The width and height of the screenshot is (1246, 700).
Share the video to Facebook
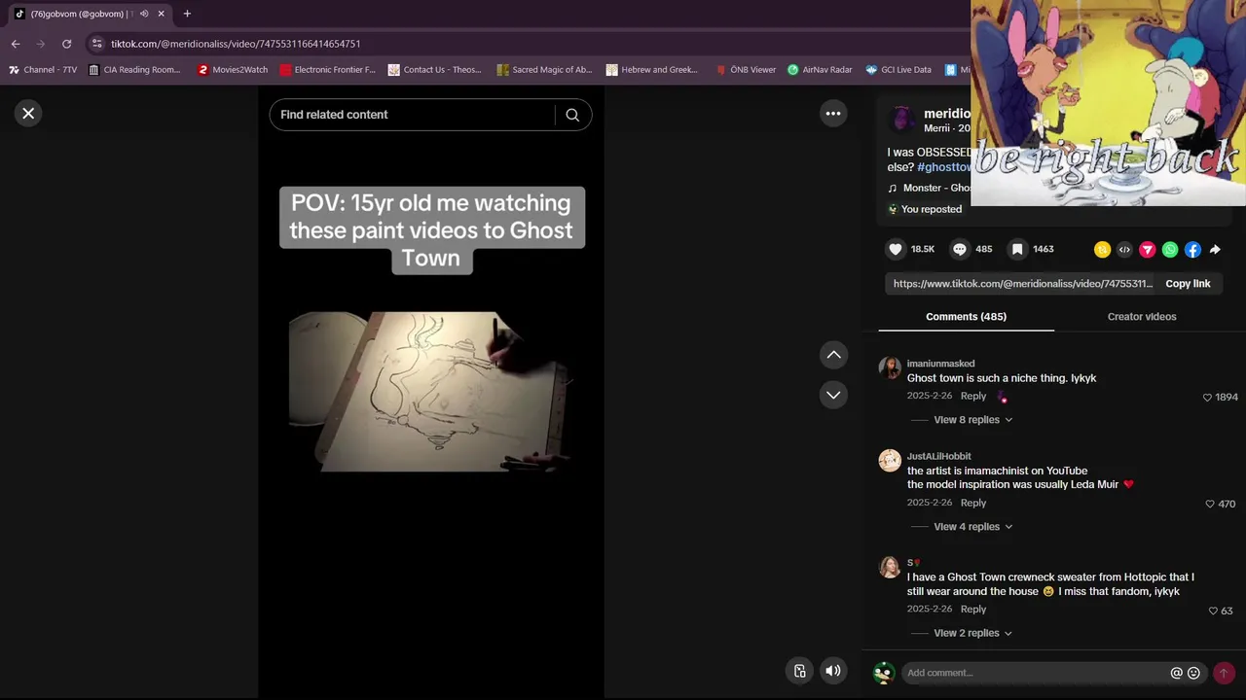pos(1192,250)
